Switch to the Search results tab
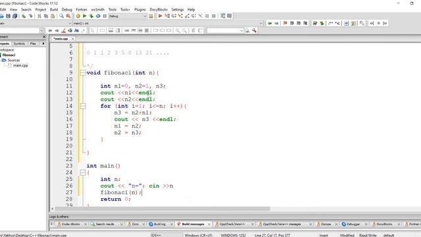The width and height of the screenshot is (421, 237). [105, 224]
